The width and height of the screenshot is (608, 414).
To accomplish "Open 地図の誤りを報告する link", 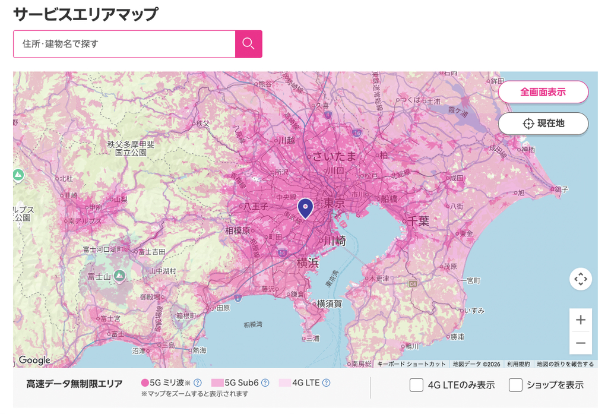I will click(x=565, y=364).
